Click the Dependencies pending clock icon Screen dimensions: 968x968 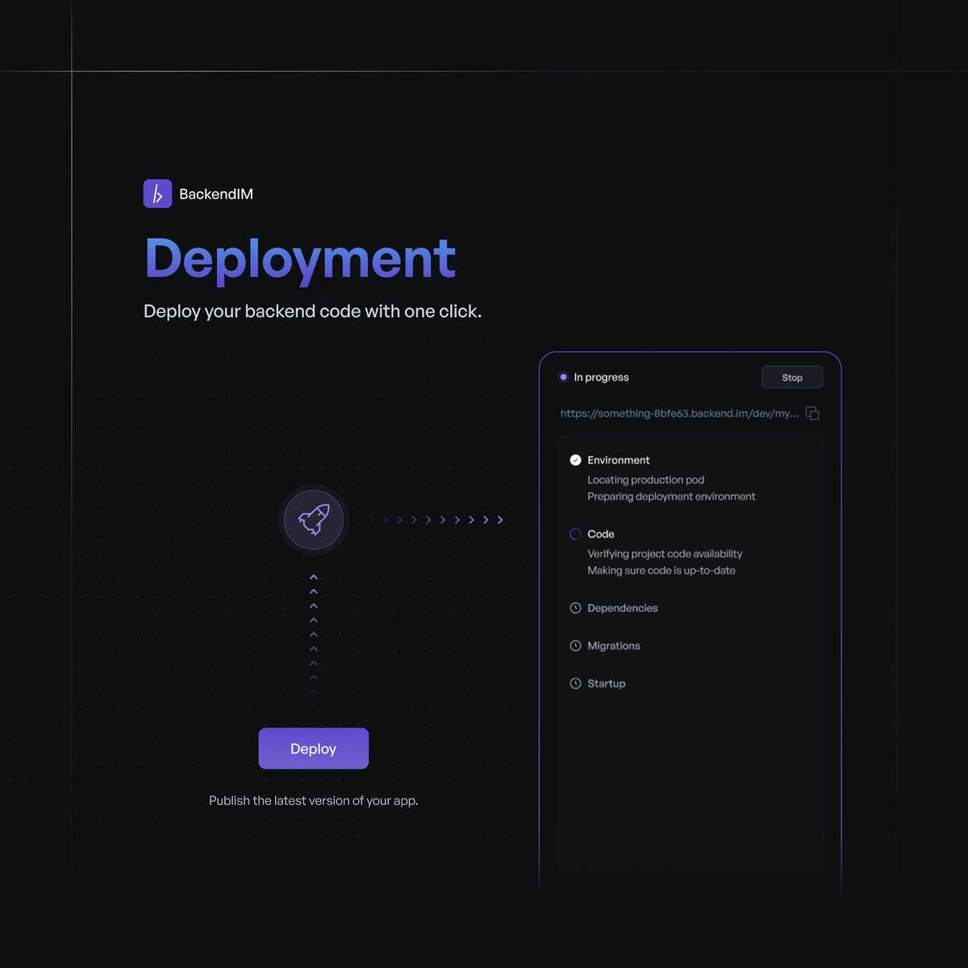pos(575,608)
